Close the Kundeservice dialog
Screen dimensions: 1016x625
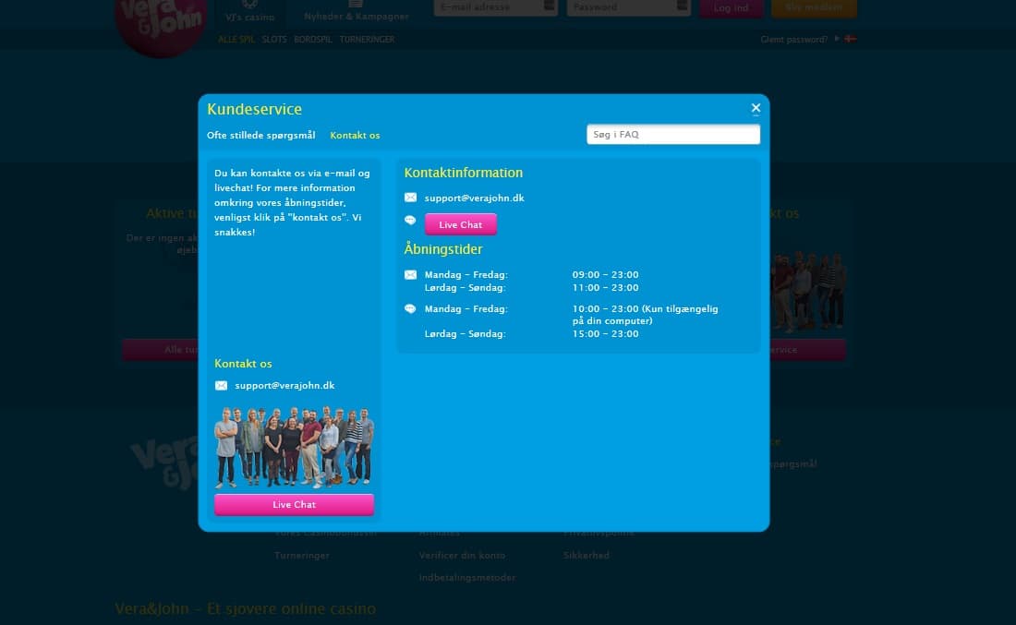tap(756, 108)
